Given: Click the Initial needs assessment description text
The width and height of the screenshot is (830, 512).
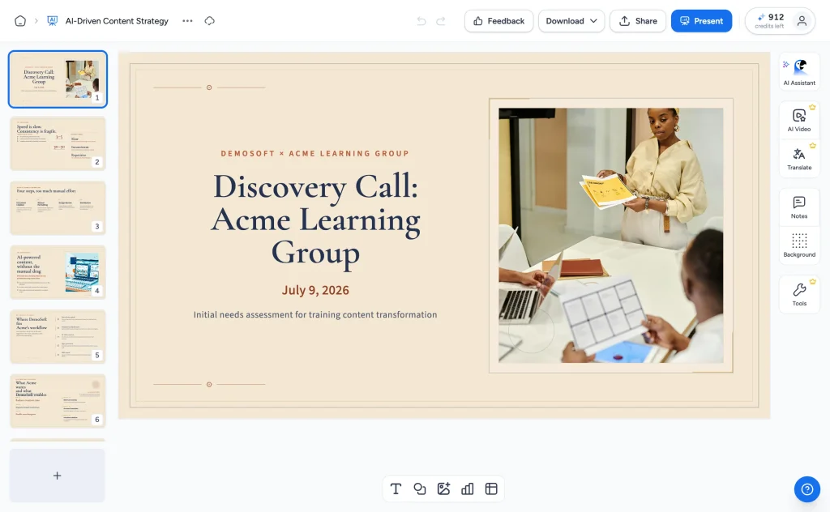Looking at the screenshot, I should click(x=315, y=314).
